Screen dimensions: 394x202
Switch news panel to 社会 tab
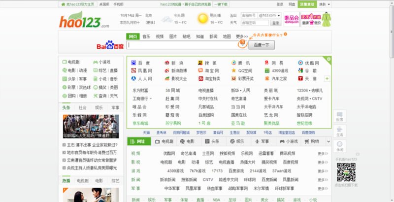[82, 107]
